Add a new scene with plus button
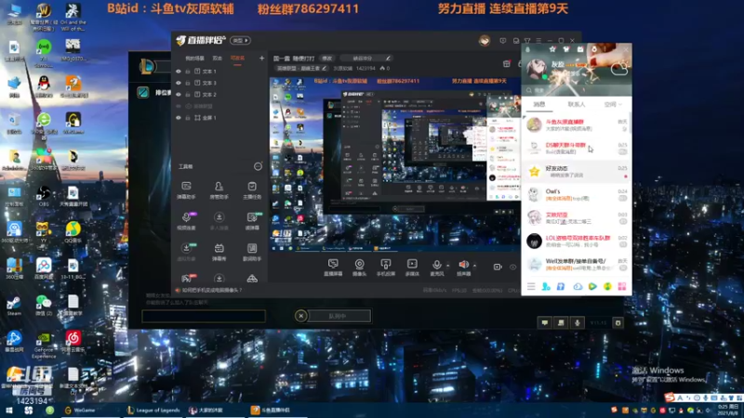 pyautogui.click(x=261, y=59)
